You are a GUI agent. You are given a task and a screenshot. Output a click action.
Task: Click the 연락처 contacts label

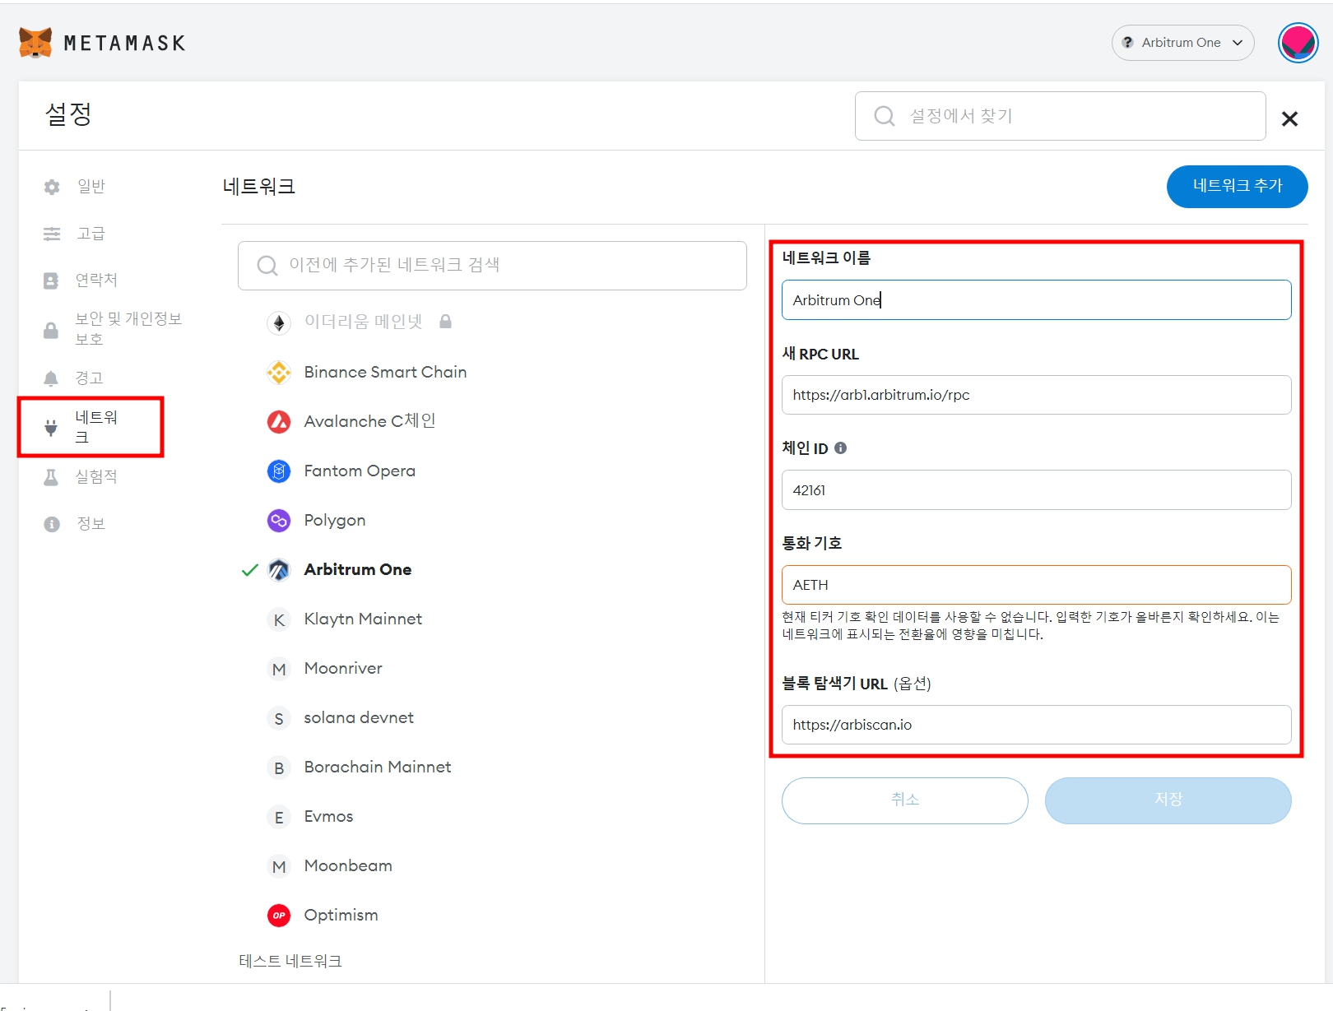pos(96,281)
